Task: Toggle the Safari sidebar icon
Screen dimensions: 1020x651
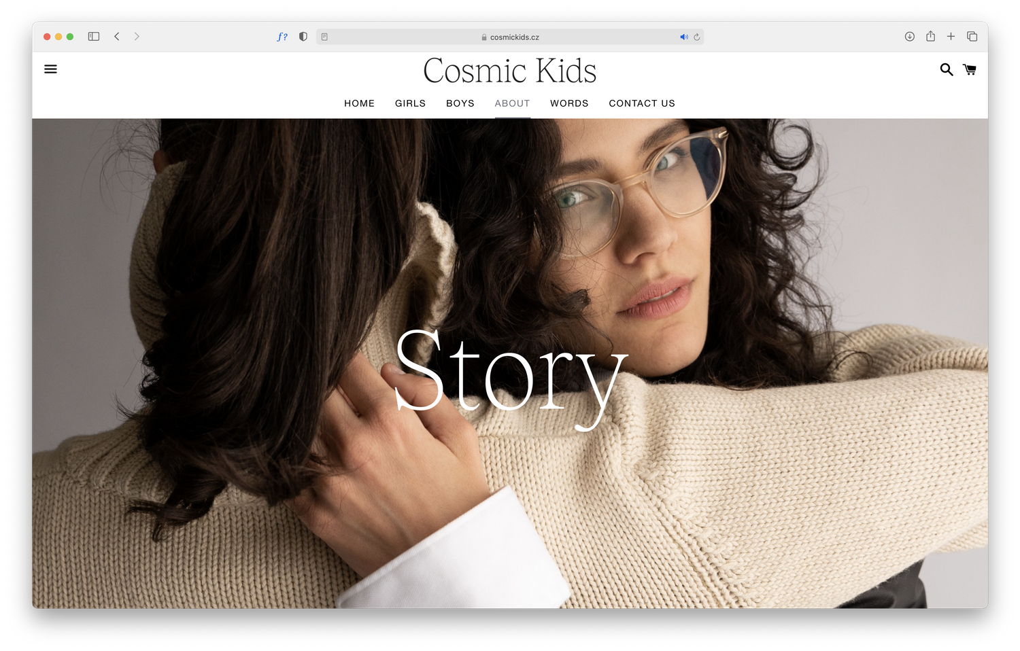Action: coord(94,37)
